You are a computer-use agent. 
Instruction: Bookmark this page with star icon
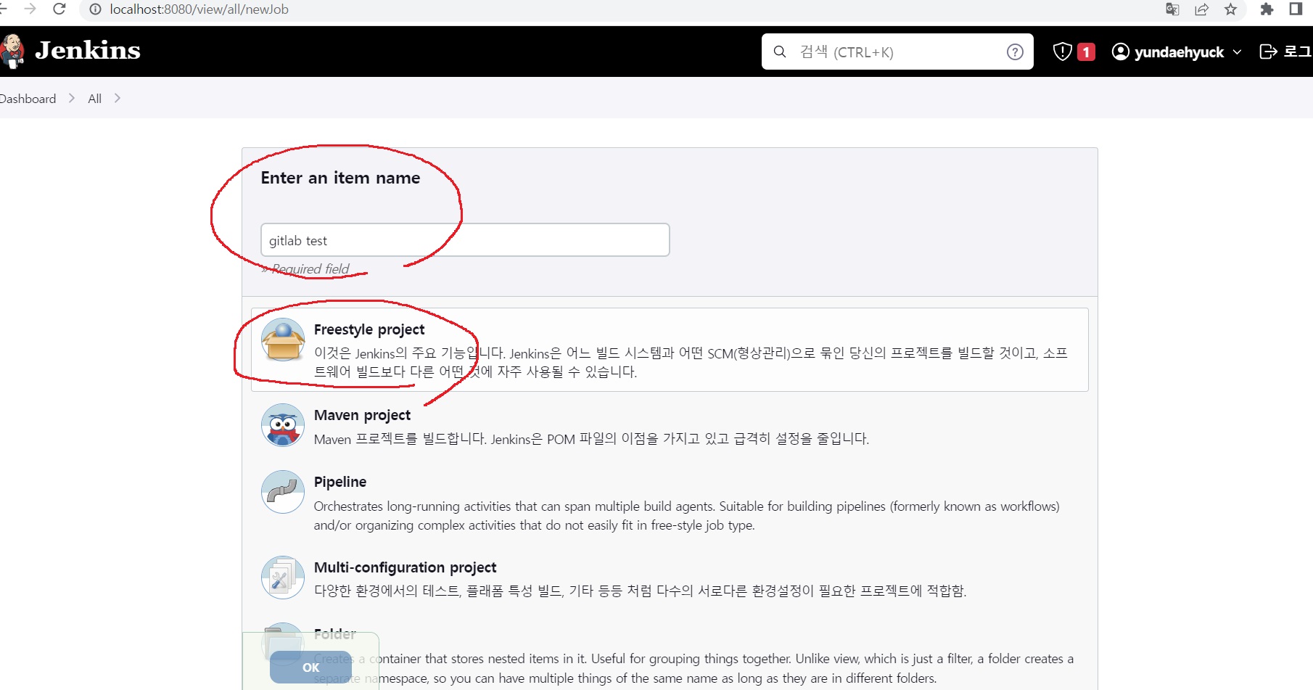(1231, 9)
